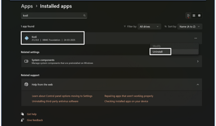Switch to list view layout
Viewport: 216px width, 126px height.
188,16
